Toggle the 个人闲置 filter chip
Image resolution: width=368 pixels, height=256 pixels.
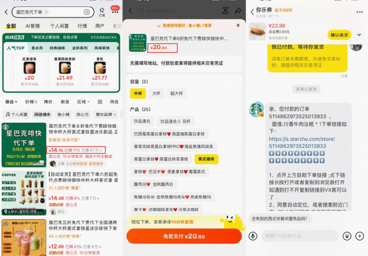coord(17,114)
